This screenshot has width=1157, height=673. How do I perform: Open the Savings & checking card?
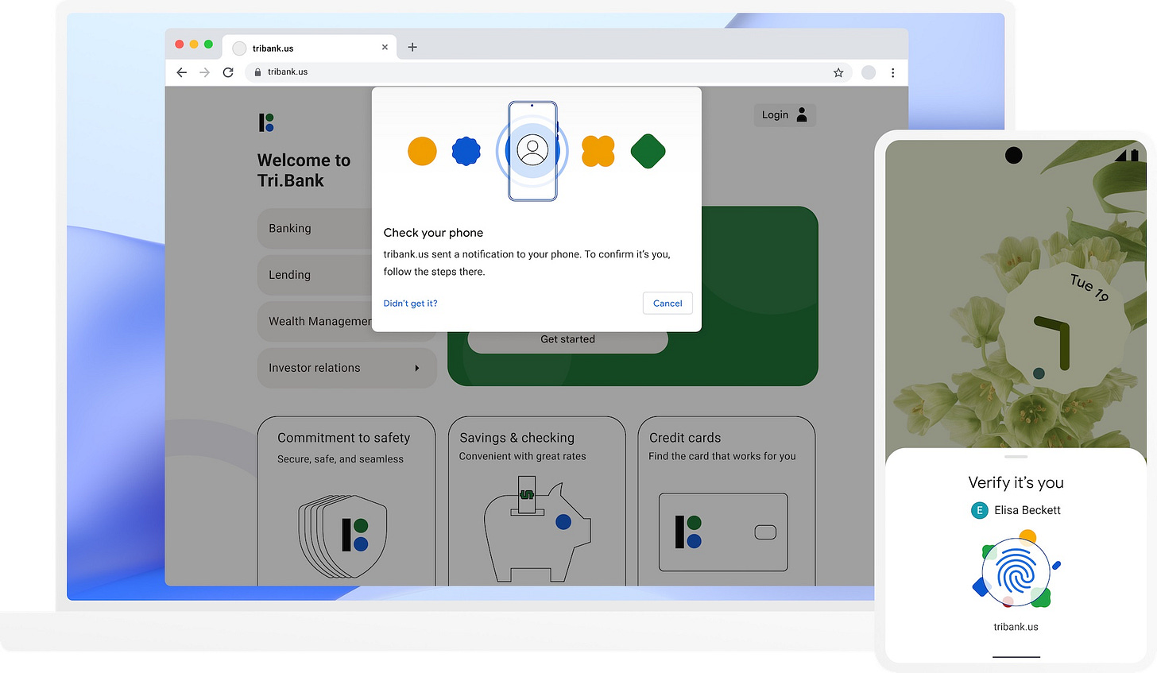pos(537,501)
